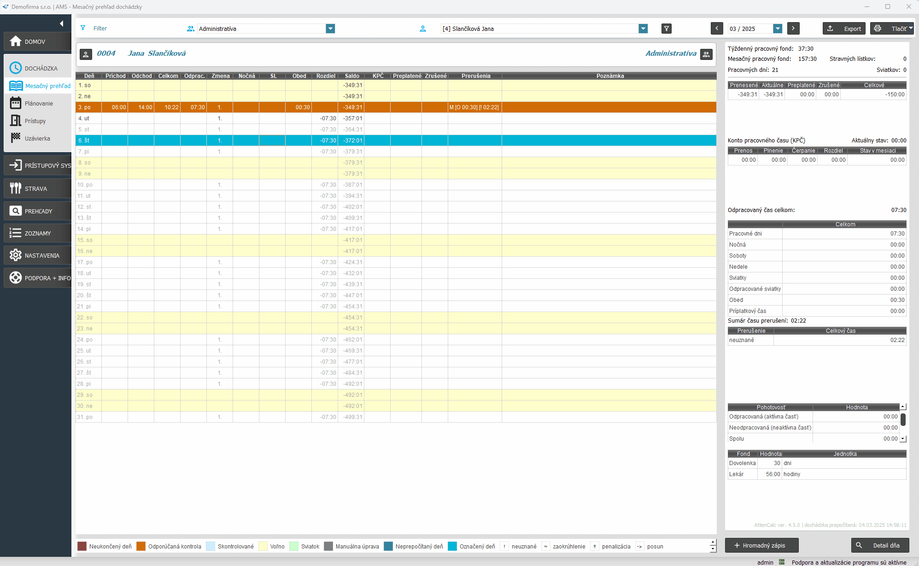Viewport: 919px width, 566px height.
Task: Click the Hromadný zápis button
Action: click(x=761, y=545)
